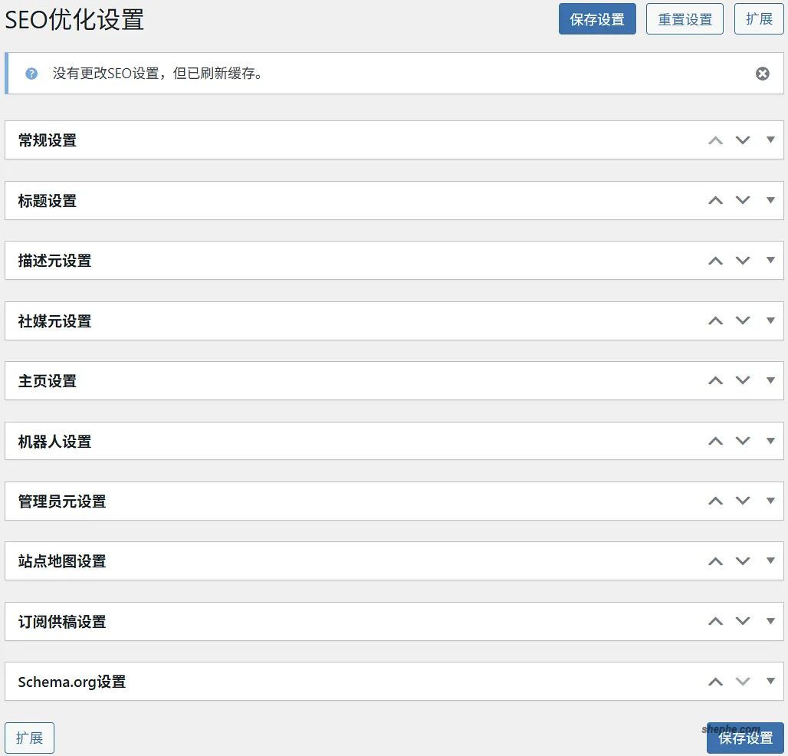This screenshot has width=788, height=756.
Task: Move the Schema.org设置 section up
Action: [715, 682]
